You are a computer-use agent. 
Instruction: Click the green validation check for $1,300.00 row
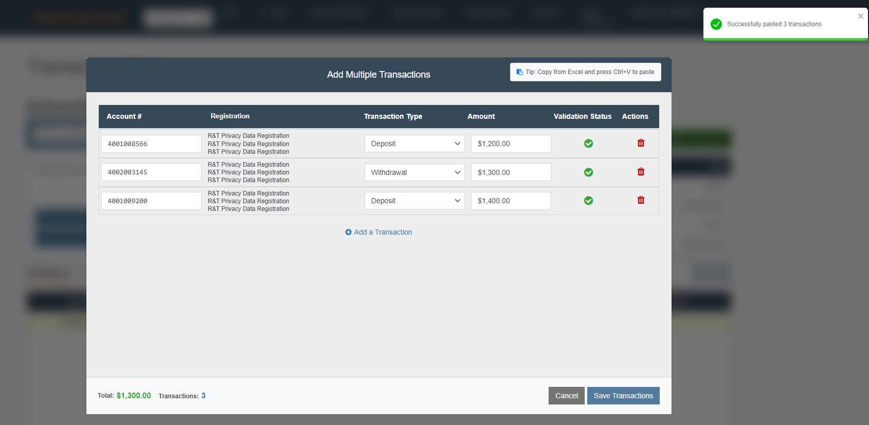pos(588,172)
